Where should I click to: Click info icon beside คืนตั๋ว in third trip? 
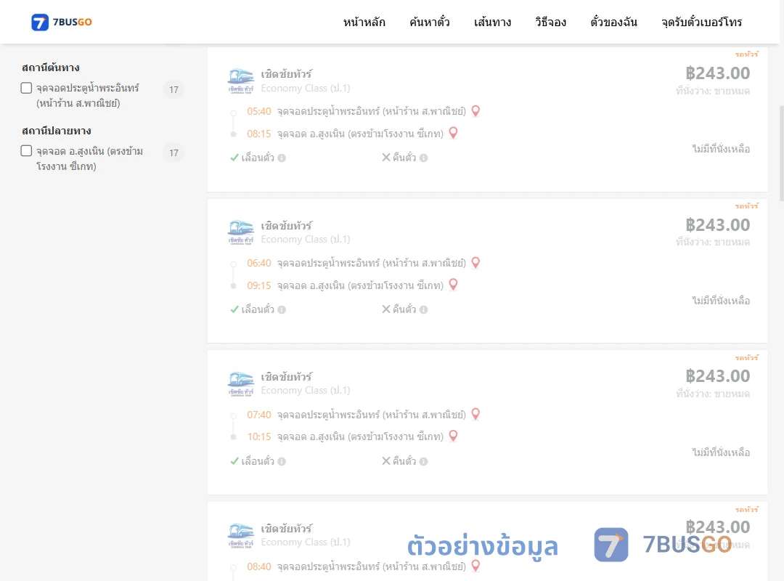[423, 461]
